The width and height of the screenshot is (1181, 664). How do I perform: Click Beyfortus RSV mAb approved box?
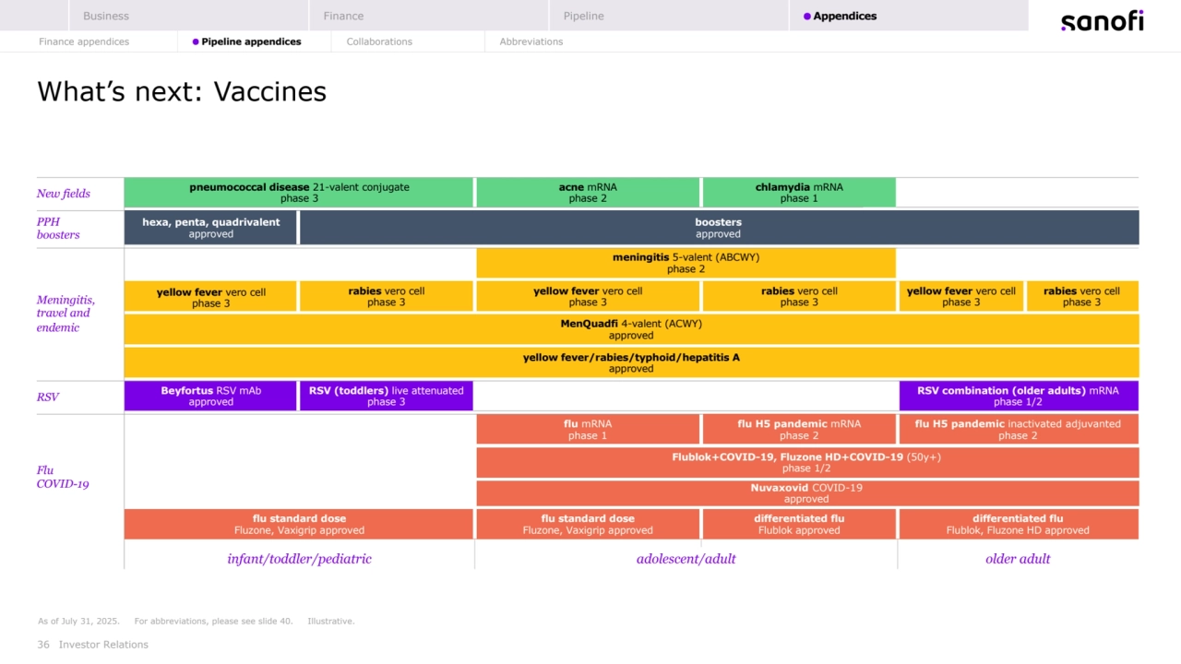click(x=210, y=396)
